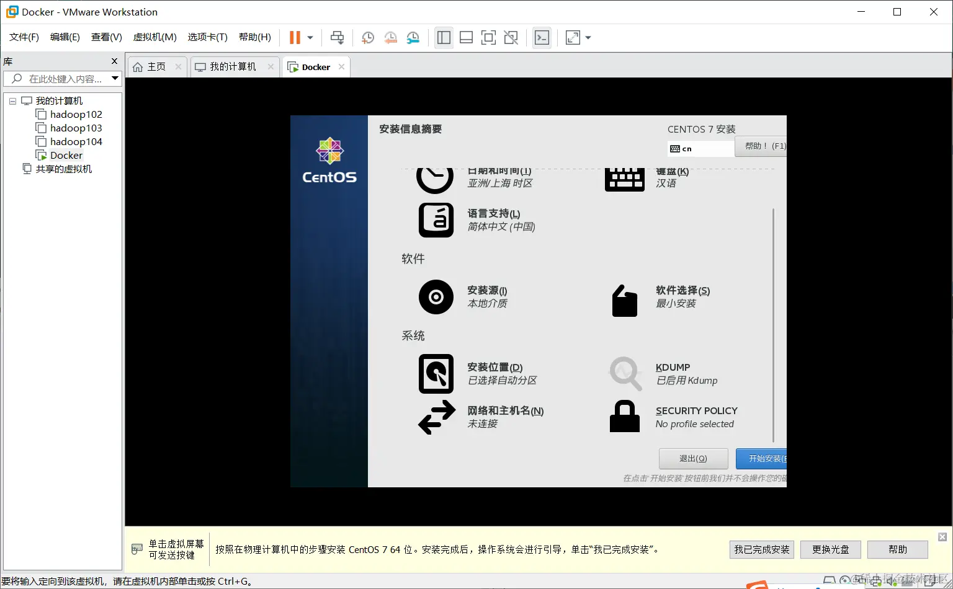Open the 虚拟机(M) menu

[155, 37]
